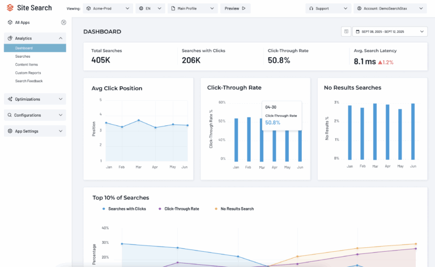Toggle No Results Search legend series
Image resolution: width=435 pixels, height=267 pixels.
coord(234,209)
